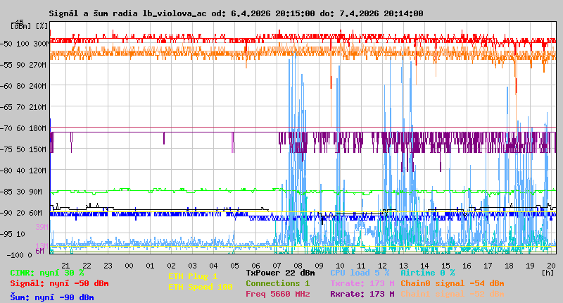This screenshot has height=303, width=563.
Task: Click the '20' hour tick label
Action: click(x=552, y=266)
